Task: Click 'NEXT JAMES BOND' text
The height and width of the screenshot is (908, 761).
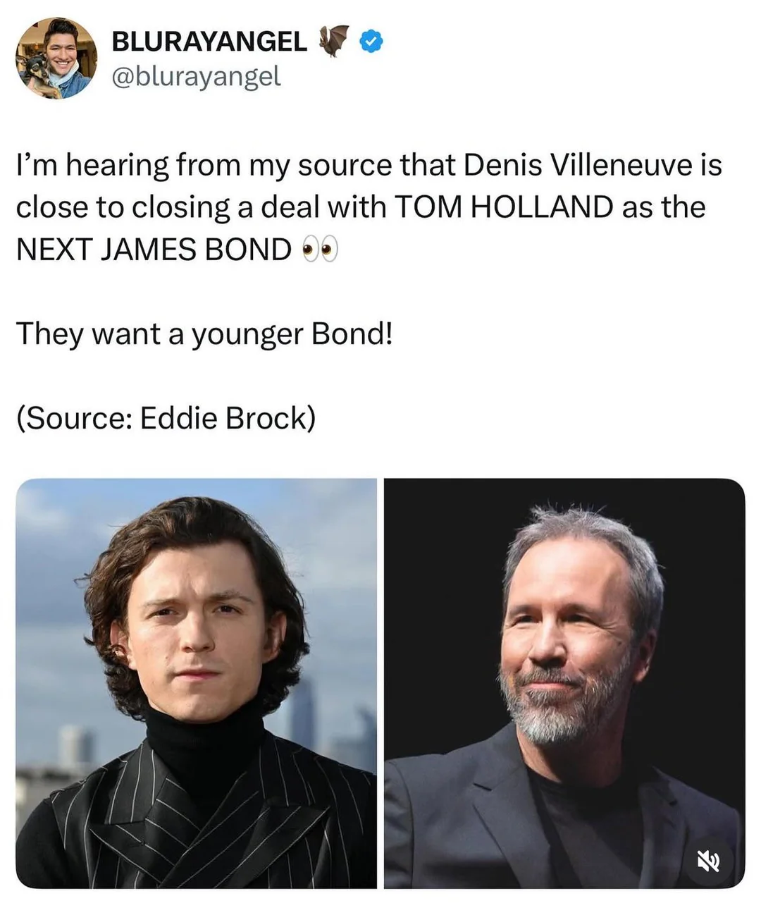Action: 154,250
